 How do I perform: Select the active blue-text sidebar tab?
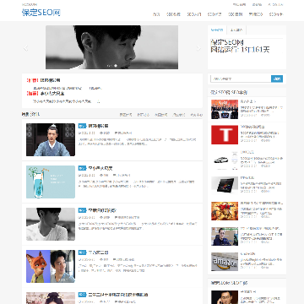point(217,30)
